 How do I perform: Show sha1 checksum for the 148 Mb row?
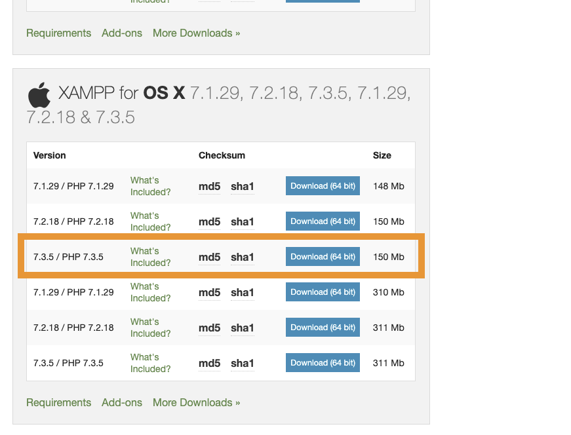[242, 187]
